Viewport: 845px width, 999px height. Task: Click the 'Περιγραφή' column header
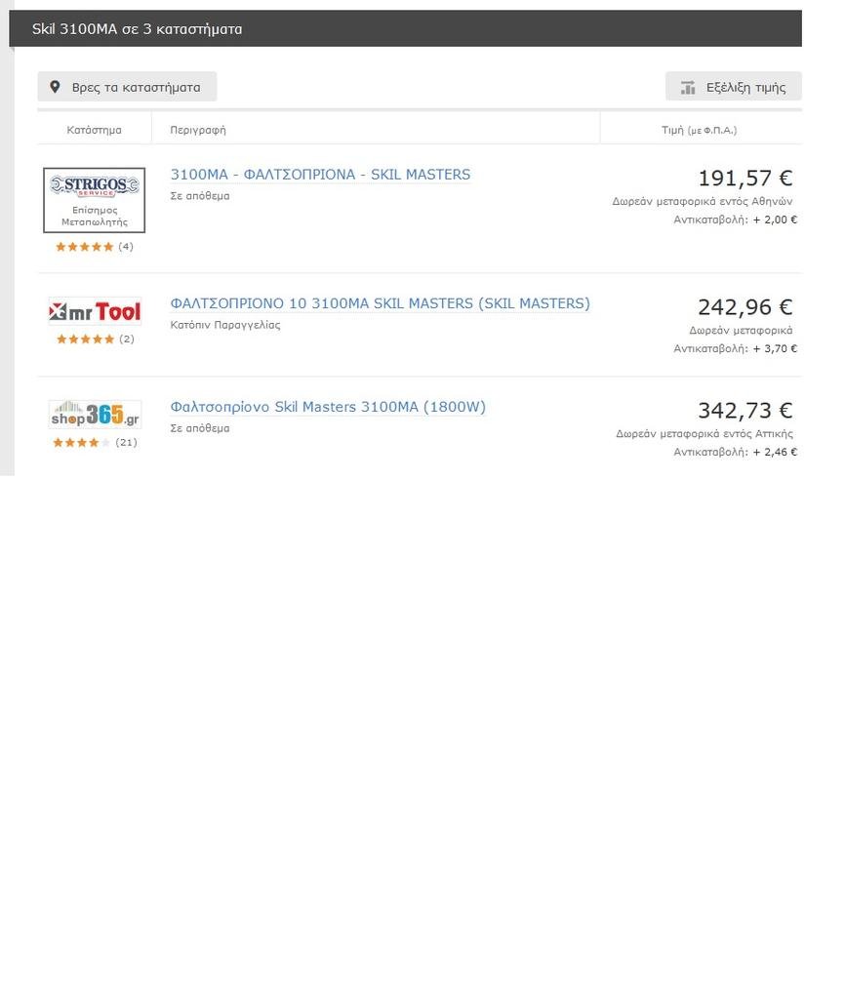198,130
